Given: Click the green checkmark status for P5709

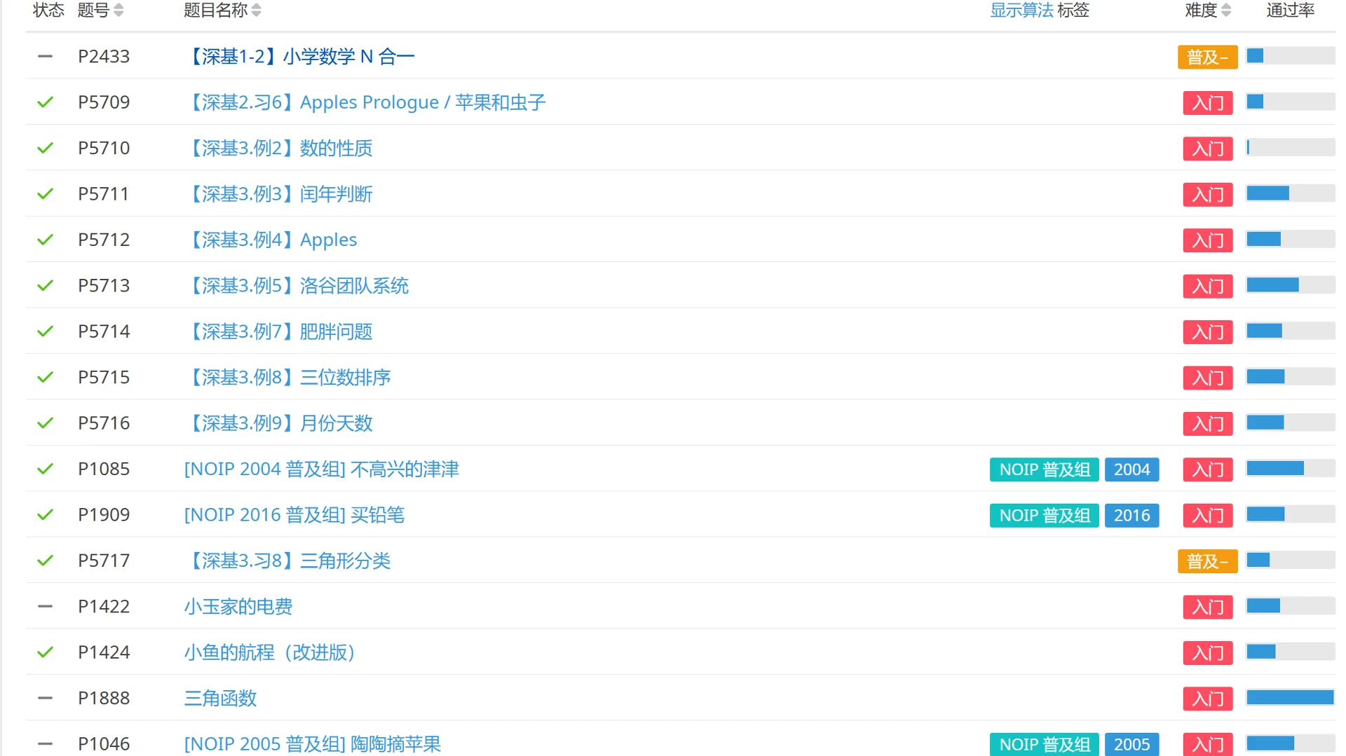Looking at the screenshot, I should point(46,102).
